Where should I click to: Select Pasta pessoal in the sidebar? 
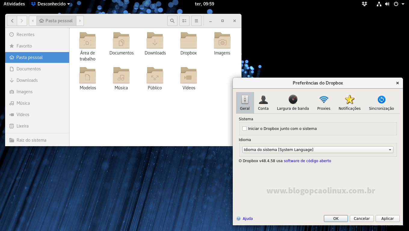click(37, 57)
